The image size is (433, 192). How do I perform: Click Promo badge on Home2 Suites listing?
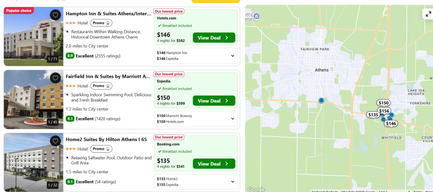101,149
